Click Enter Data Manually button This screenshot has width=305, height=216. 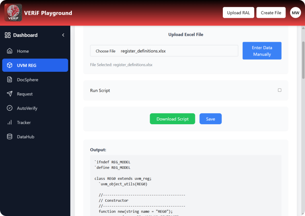262,51
